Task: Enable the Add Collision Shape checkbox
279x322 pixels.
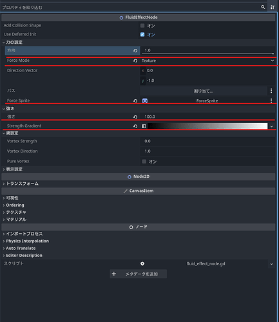Action: [142, 26]
